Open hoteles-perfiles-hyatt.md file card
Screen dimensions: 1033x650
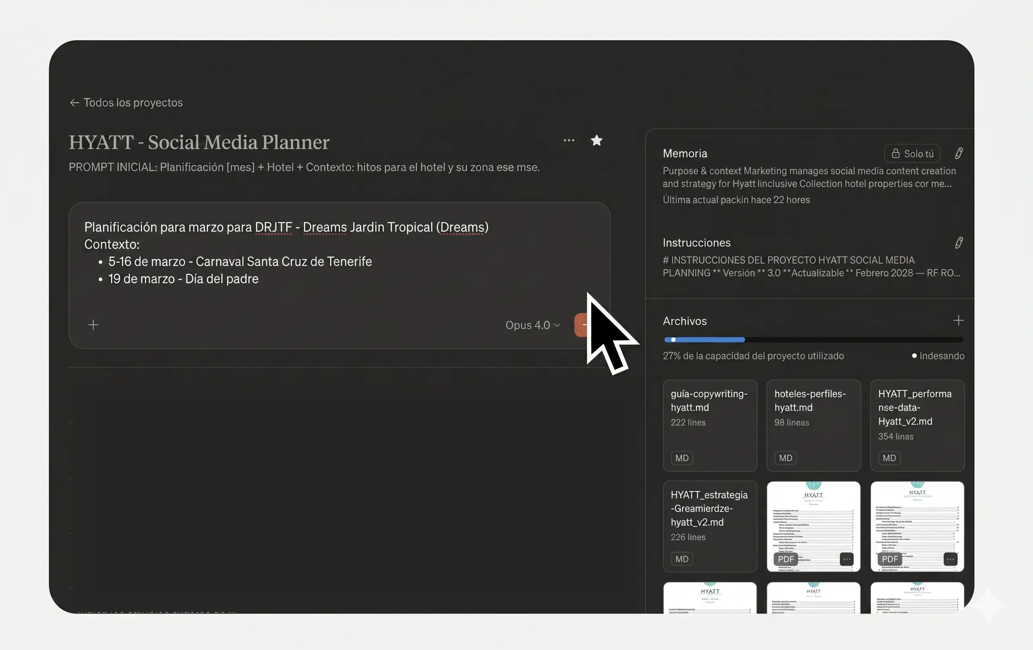813,426
